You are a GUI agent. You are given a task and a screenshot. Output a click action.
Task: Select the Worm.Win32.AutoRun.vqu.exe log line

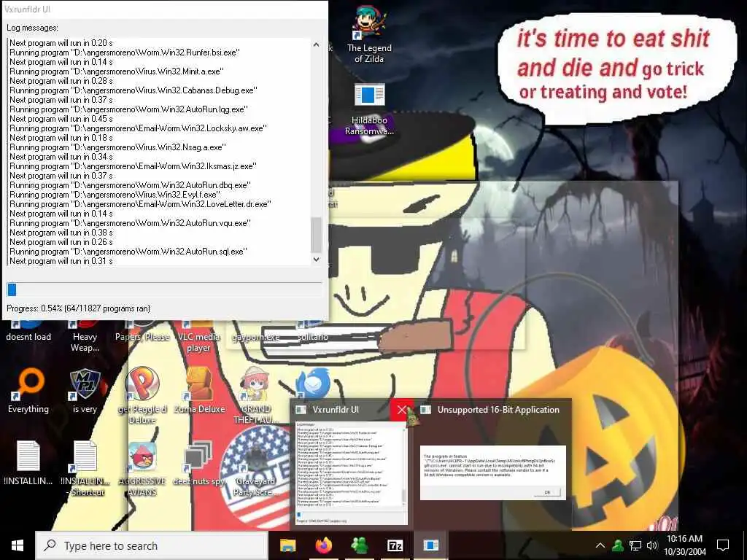130,223
